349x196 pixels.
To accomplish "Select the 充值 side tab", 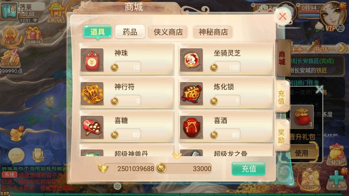I will point(282,97).
